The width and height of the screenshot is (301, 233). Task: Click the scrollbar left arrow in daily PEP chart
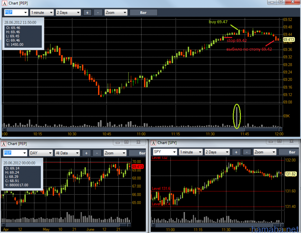(x=3, y=225)
